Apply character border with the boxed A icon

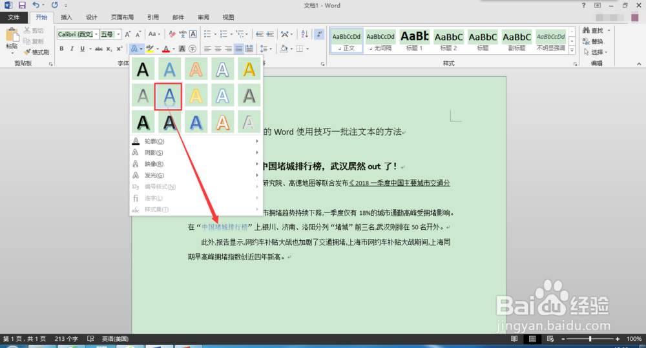[x=193, y=34]
